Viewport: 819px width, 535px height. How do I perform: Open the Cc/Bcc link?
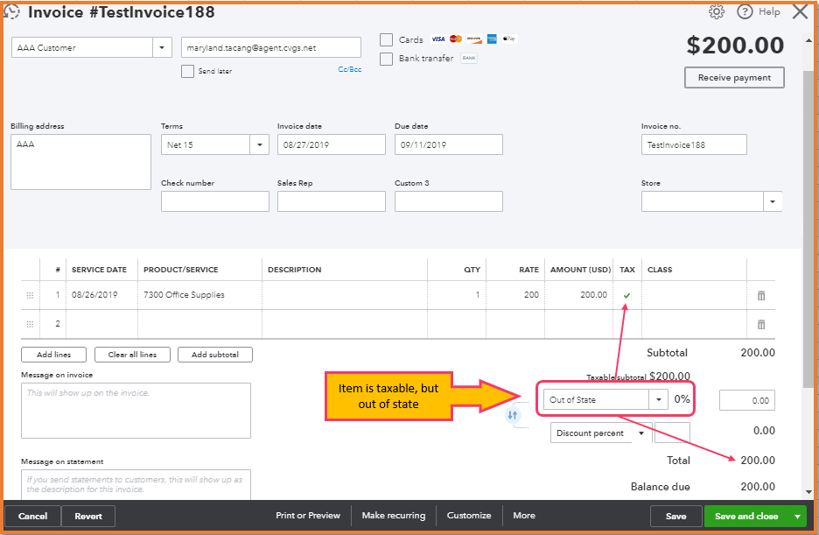(x=349, y=69)
